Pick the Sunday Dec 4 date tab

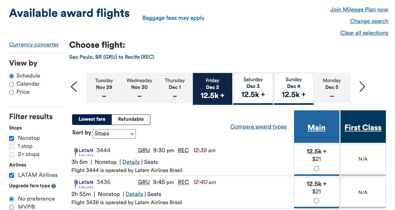point(294,89)
